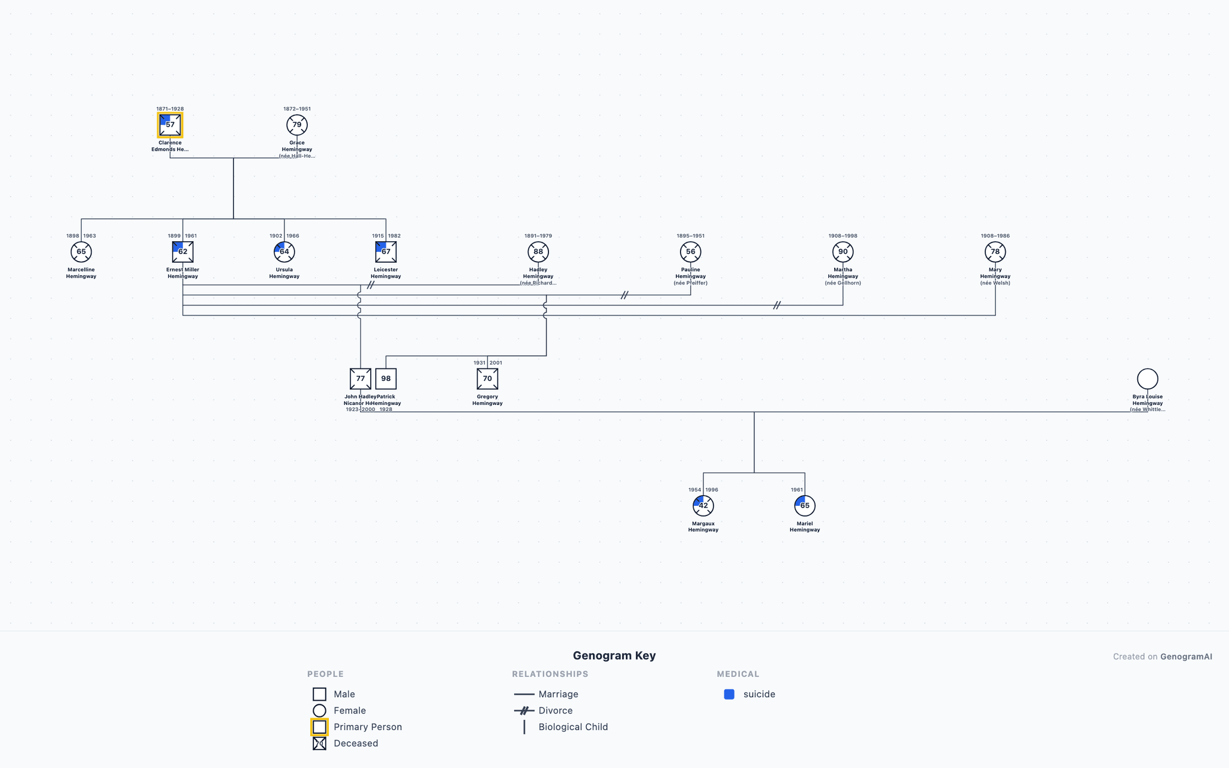Click the divorce mark on Pauline's marriage line
This screenshot has height=768, width=1229.
coord(625,295)
